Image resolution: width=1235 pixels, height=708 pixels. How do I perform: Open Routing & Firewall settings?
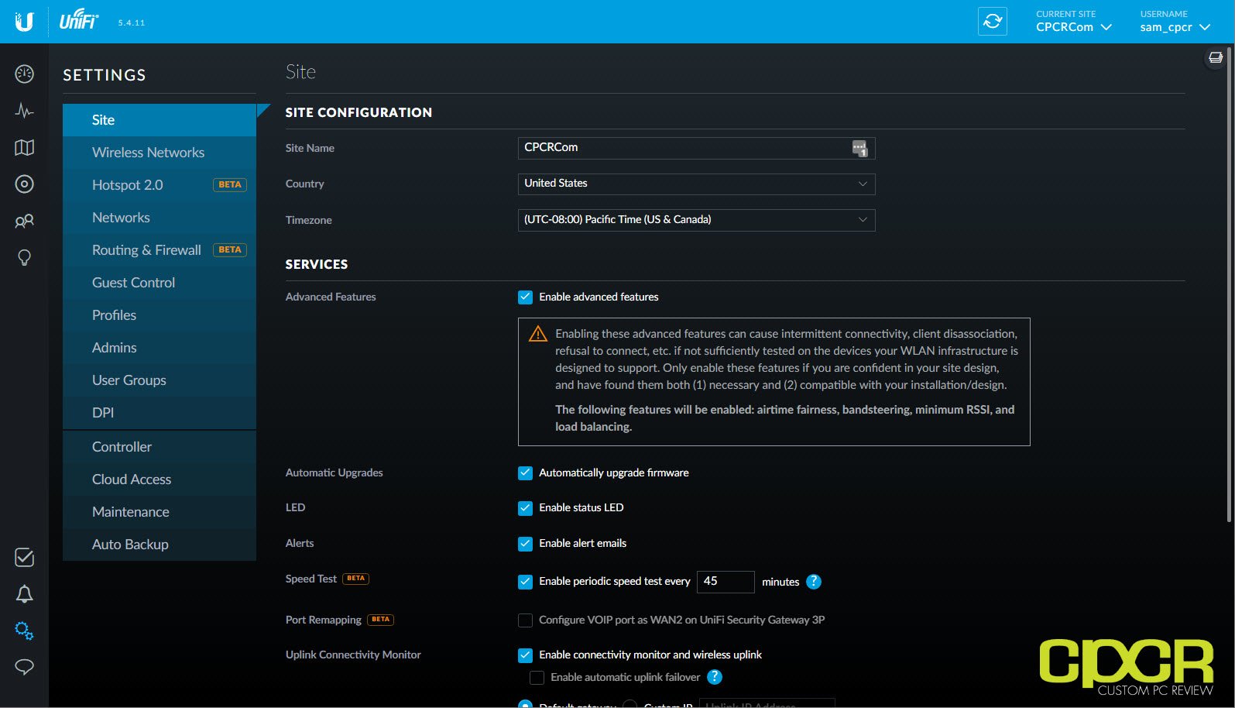point(160,250)
